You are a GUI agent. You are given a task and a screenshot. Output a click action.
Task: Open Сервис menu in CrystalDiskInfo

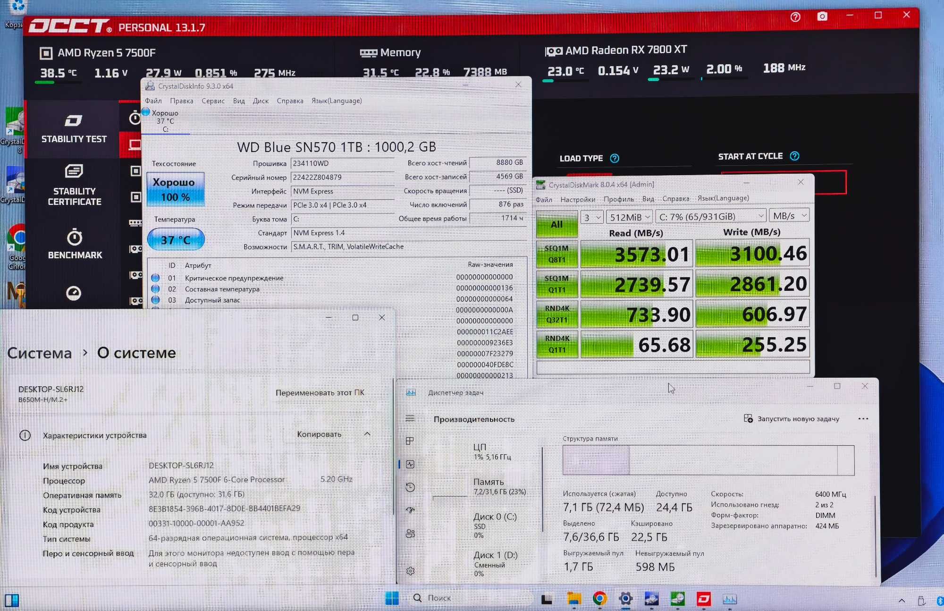pyautogui.click(x=213, y=101)
